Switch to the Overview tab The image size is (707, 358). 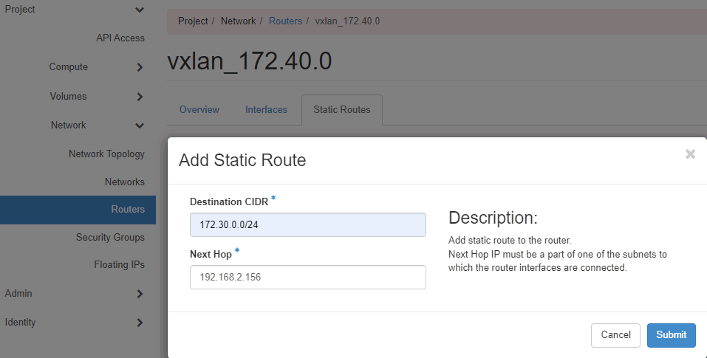point(199,110)
